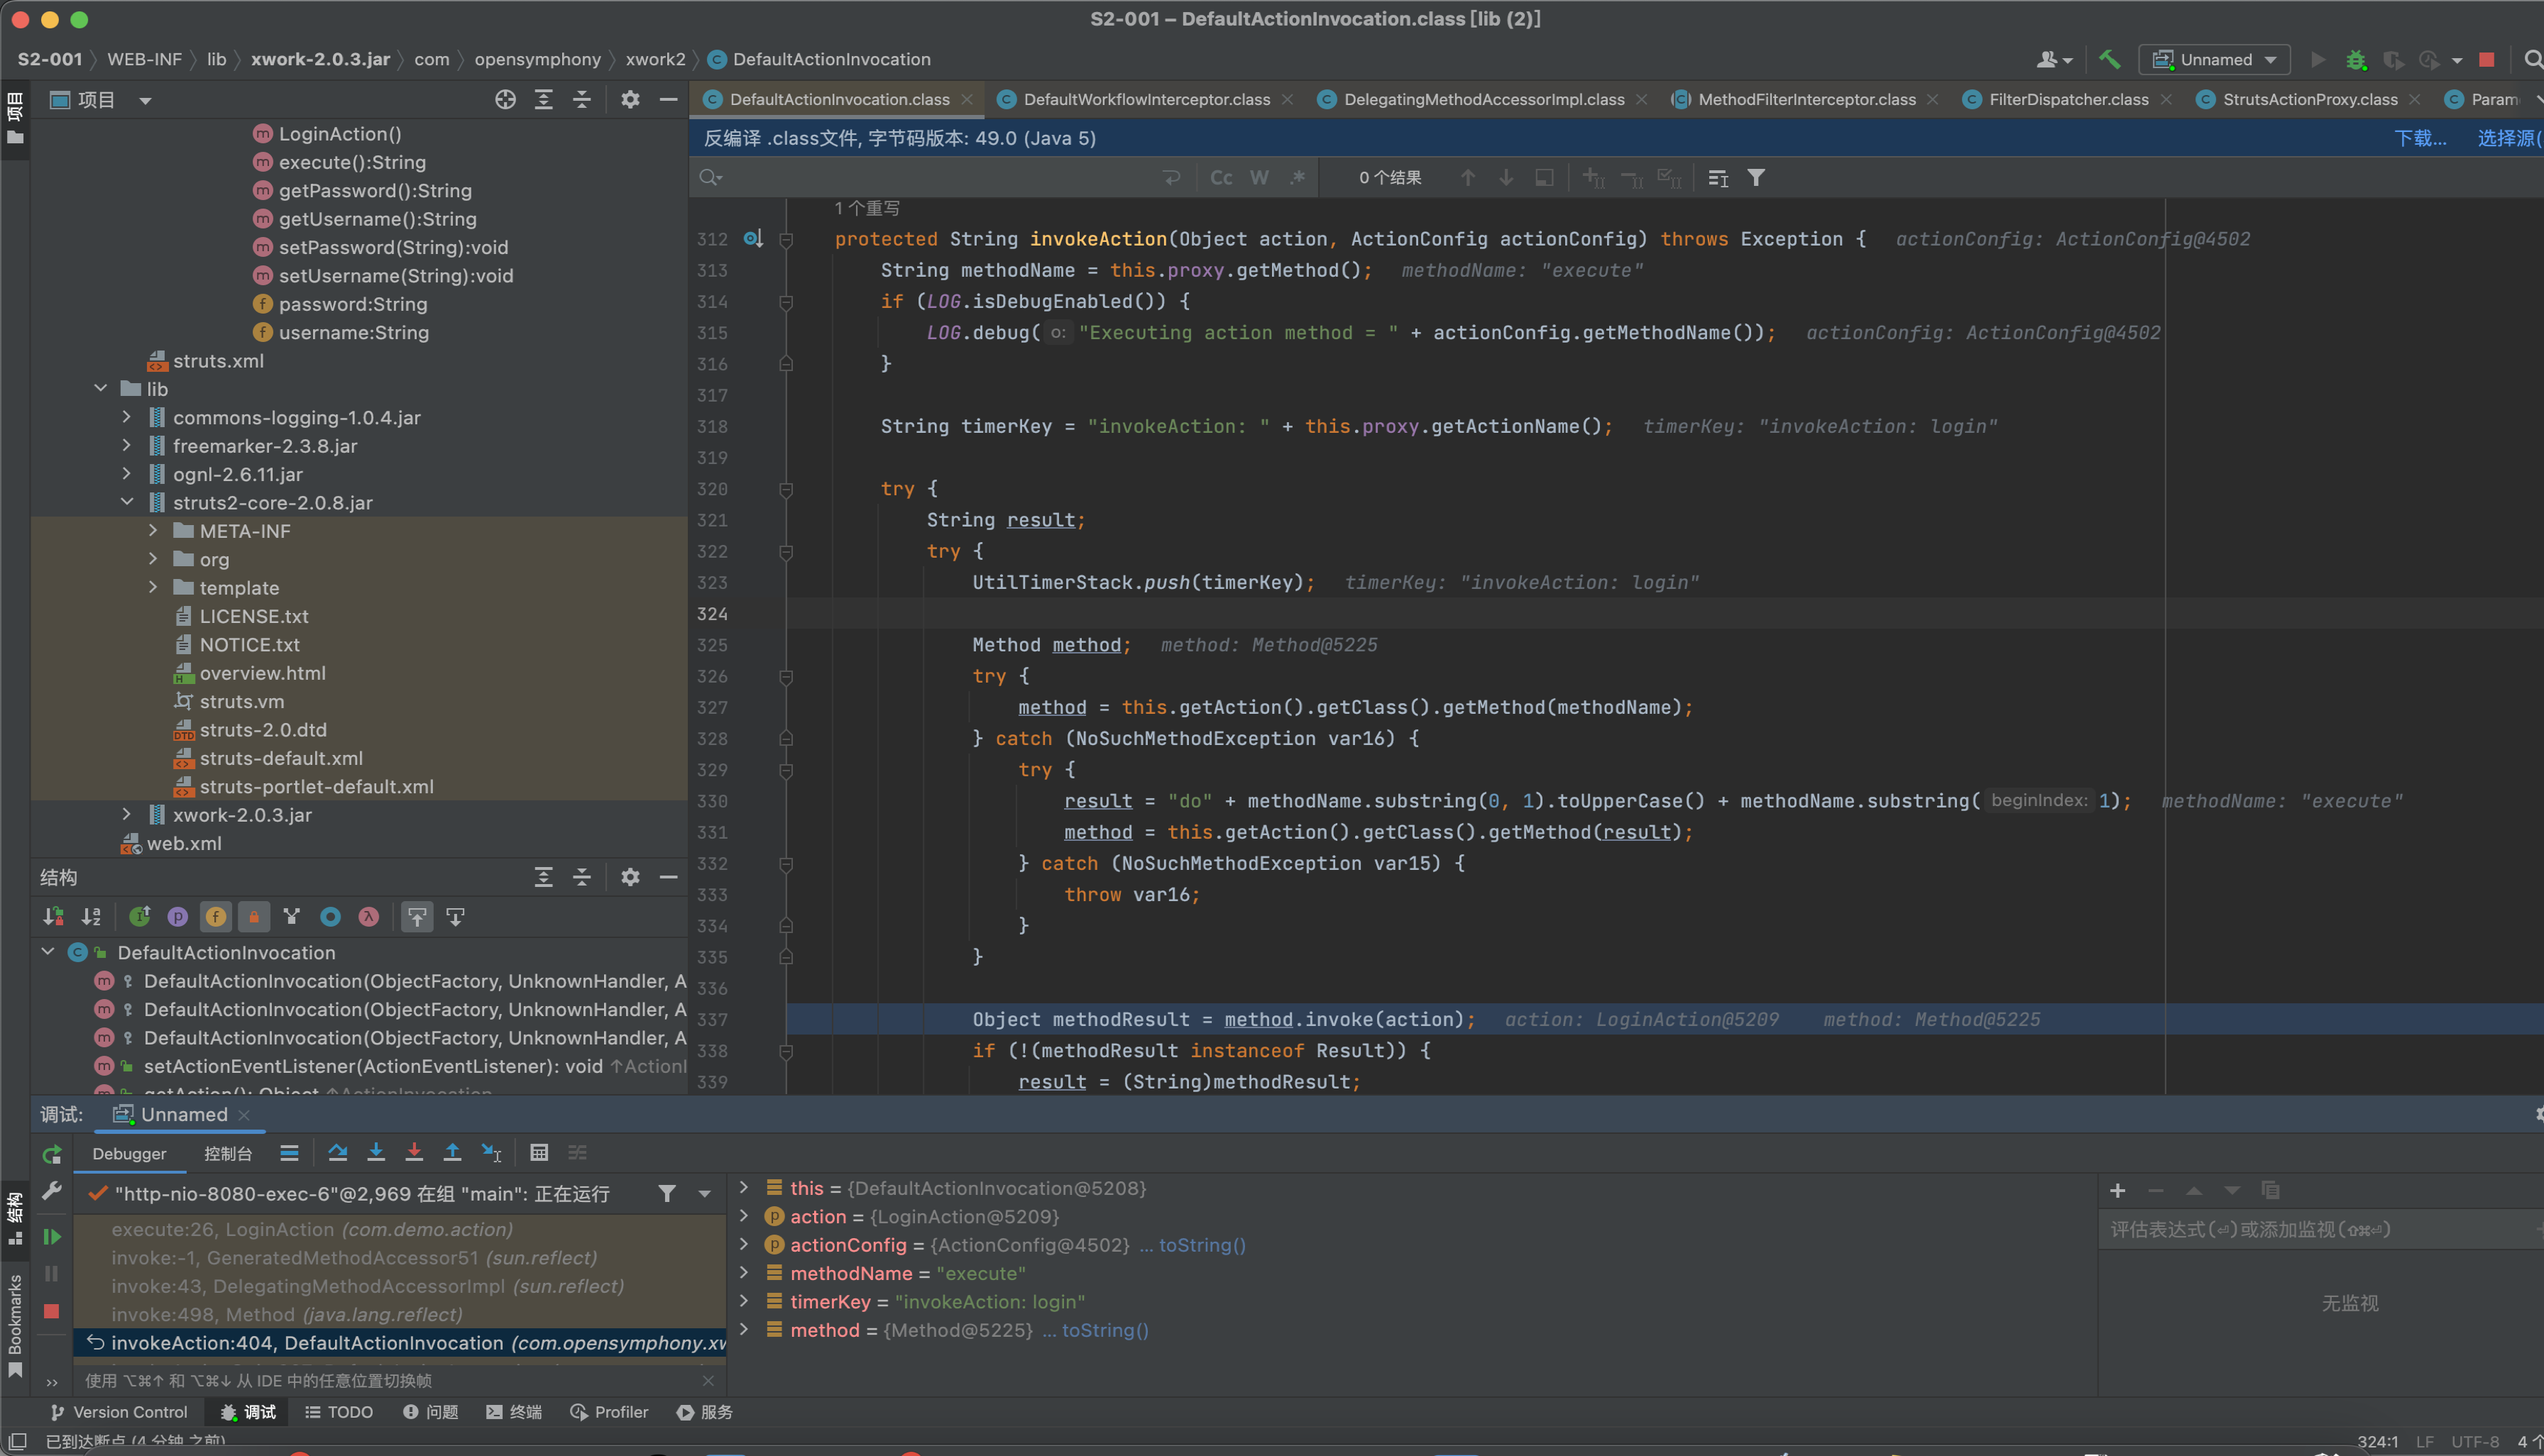Click search filter funnel in find bar
This screenshot has width=2544, height=1456.
[x=1755, y=177]
